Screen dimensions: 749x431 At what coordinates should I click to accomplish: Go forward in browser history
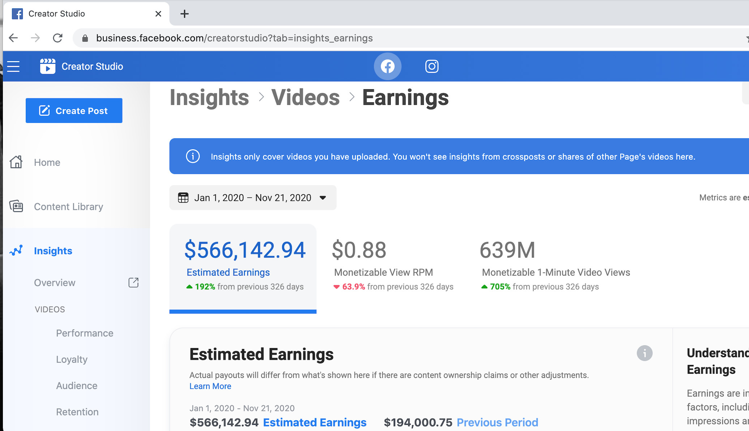(x=35, y=38)
